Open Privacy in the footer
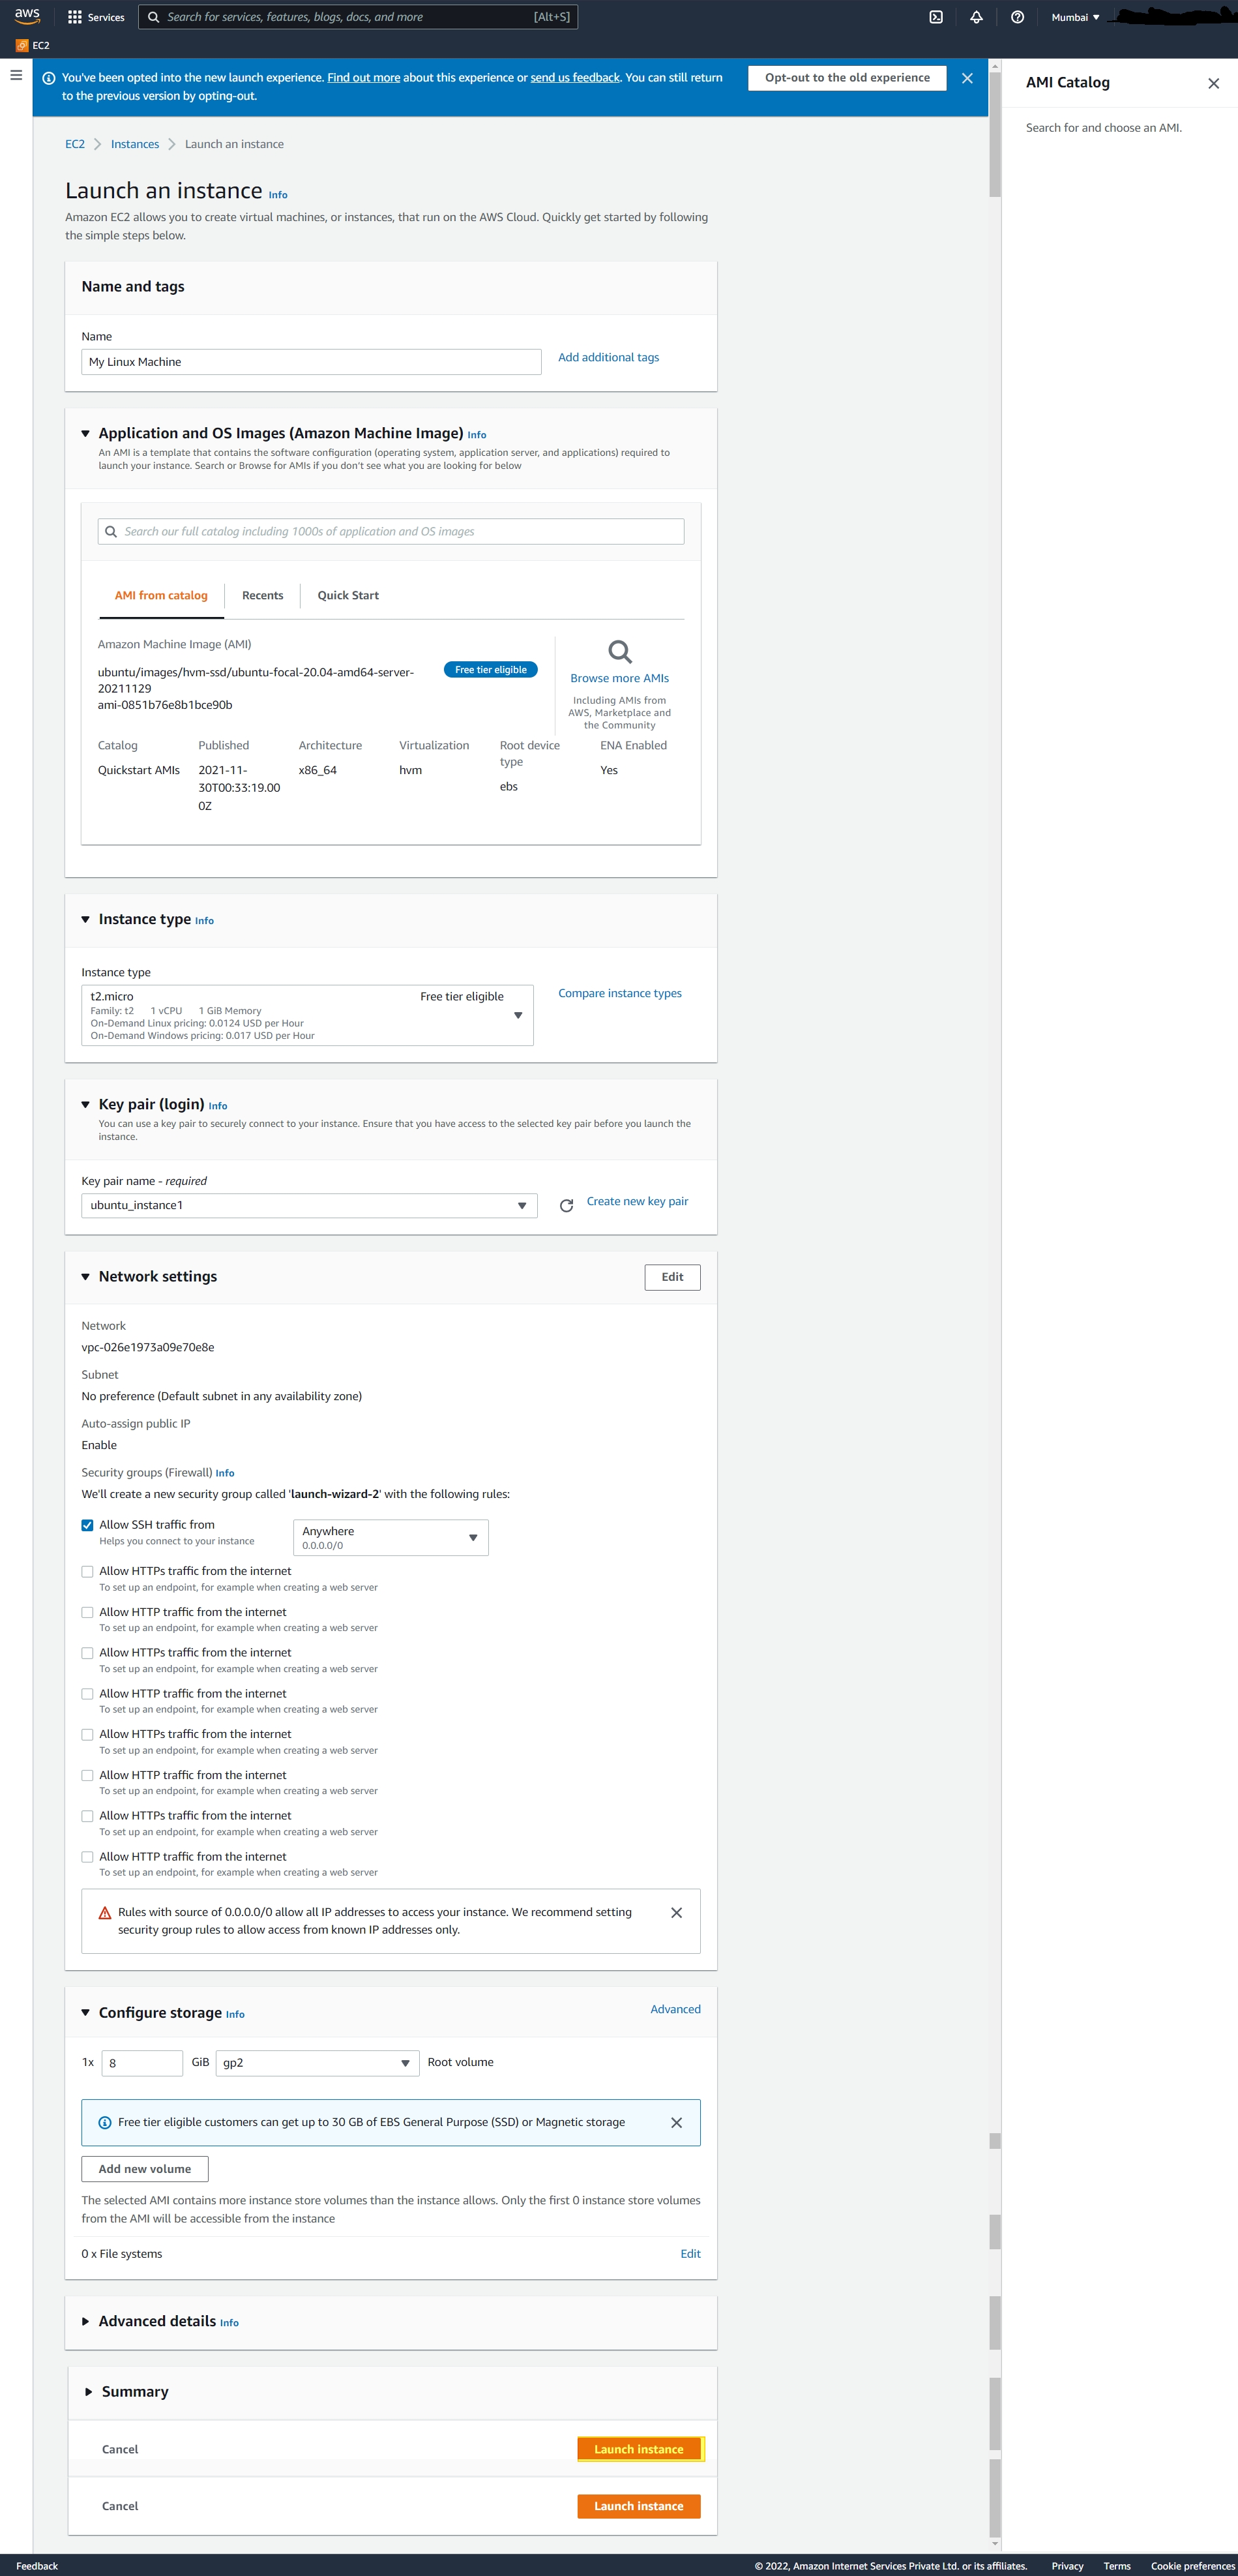 click(x=1067, y=2566)
